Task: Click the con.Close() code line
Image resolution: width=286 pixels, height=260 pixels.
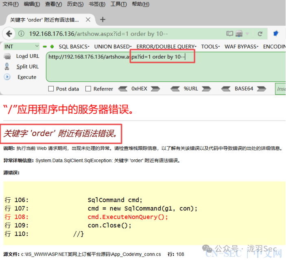Action: tap(109, 225)
